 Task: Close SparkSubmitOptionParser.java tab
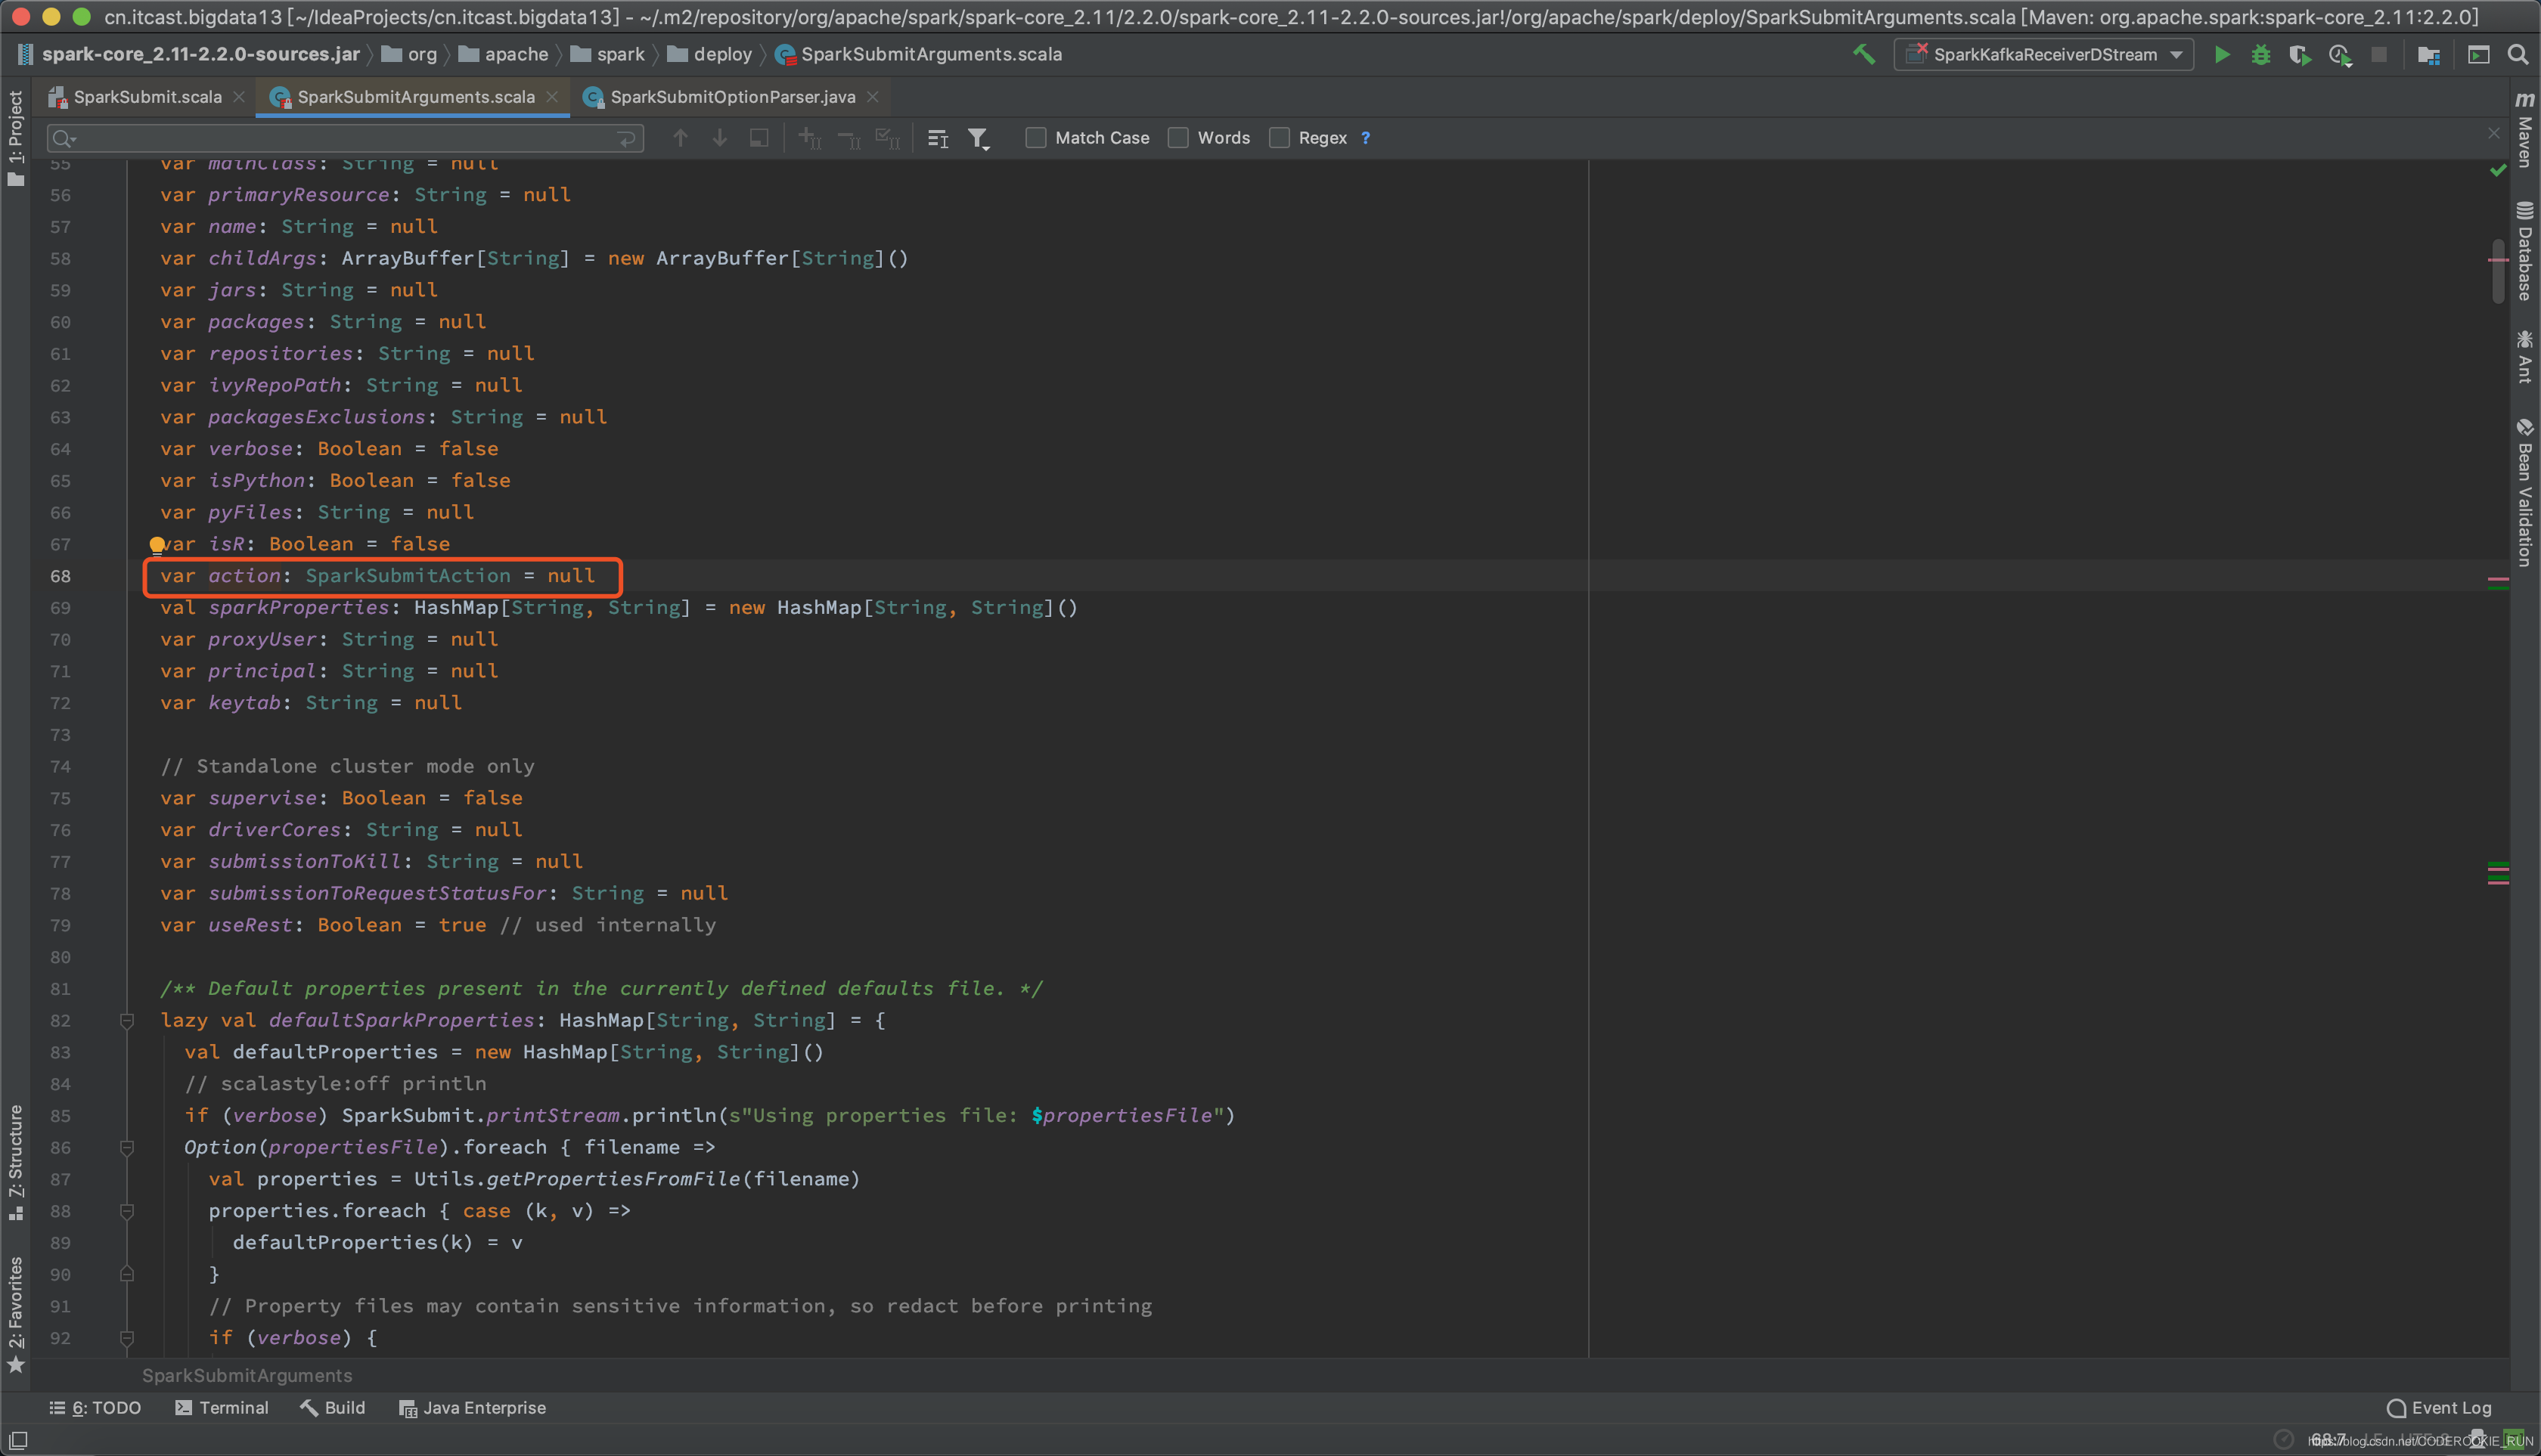click(x=873, y=97)
